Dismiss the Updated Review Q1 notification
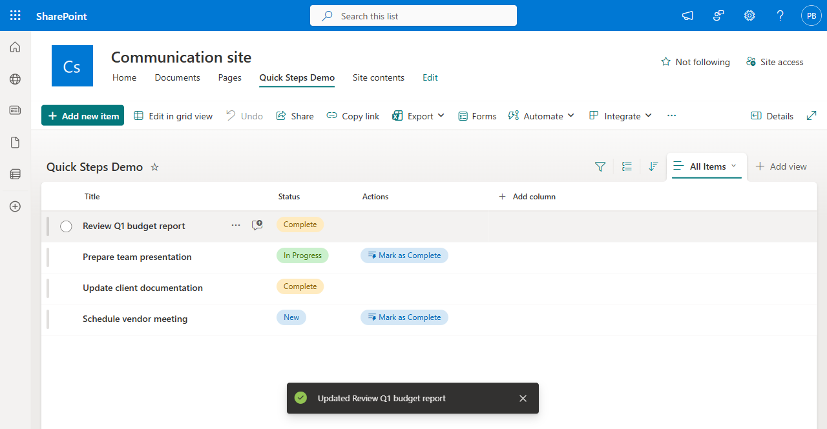 point(523,399)
